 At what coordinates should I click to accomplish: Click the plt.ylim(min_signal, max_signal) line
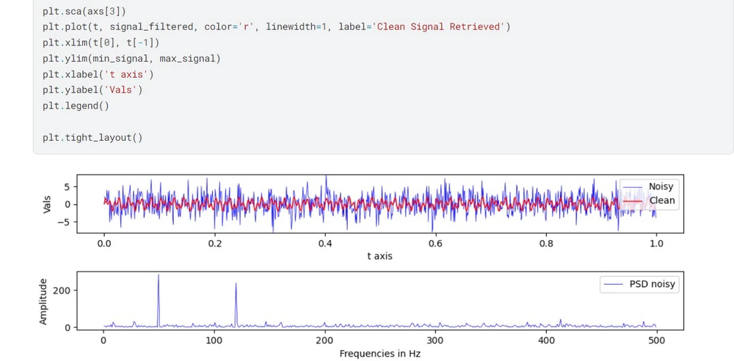pos(131,58)
